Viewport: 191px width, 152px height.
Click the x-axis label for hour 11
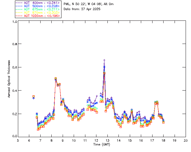(x=85, y=140)
